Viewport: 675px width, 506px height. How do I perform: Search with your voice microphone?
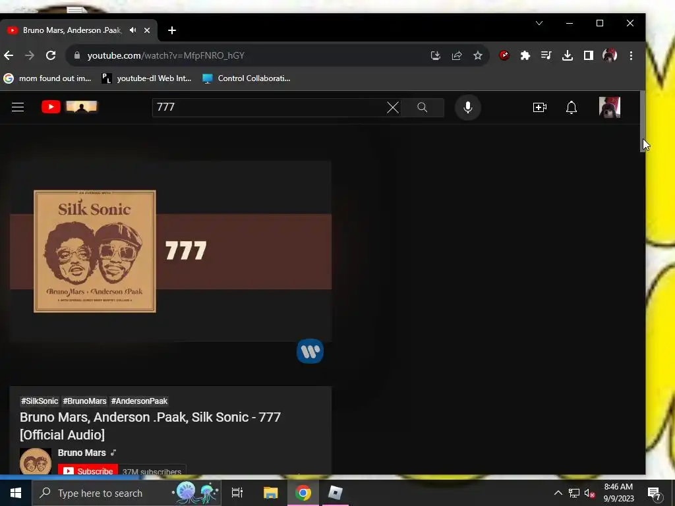[x=468, y=107]
